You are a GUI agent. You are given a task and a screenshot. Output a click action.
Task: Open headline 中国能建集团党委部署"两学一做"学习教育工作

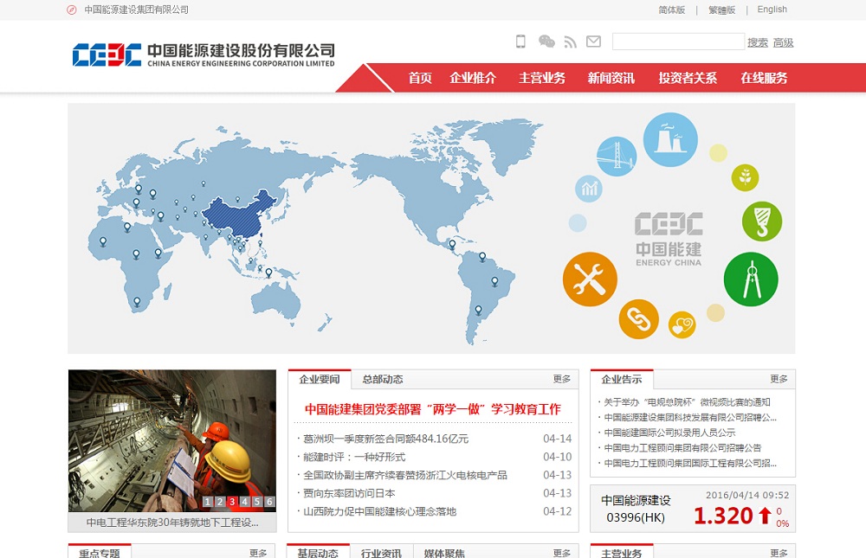pyautogui.click(x=432, y=409)
